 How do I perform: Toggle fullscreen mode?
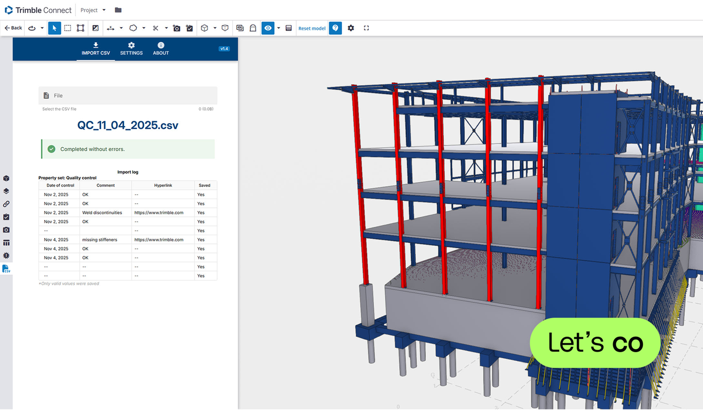pyautogui.click(x=366, y=28)
